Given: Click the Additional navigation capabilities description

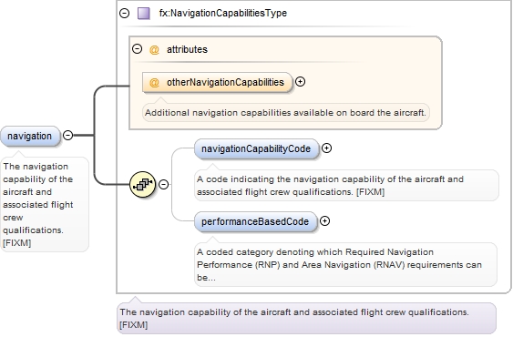Looking at the screenshot, I should coord(285,113).
